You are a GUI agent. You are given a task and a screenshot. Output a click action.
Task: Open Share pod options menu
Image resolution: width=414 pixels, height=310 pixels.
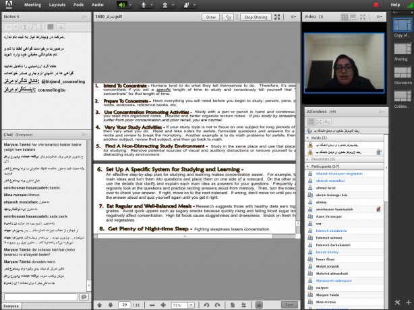[x=293, y=17]
